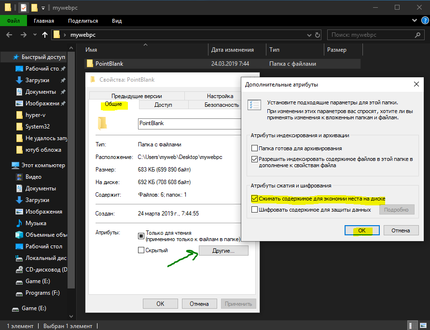The height and width of the screenshot is (330, 430).
Task: Uncheck Сжимать содержимое для экономии места
Action: [x=254, y=199]
